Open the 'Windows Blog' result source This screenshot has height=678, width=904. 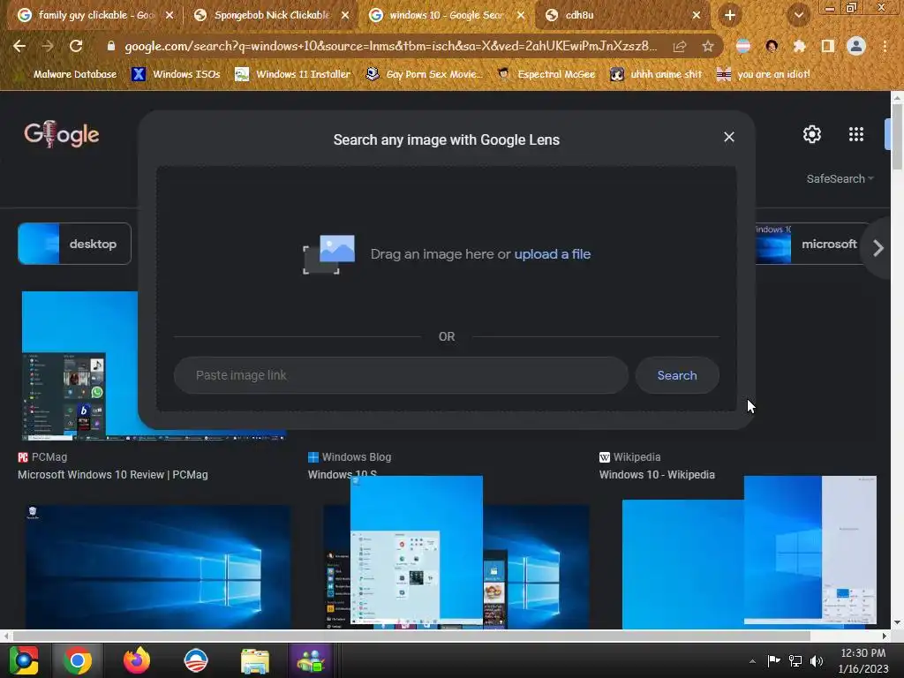tap(350, 457)
